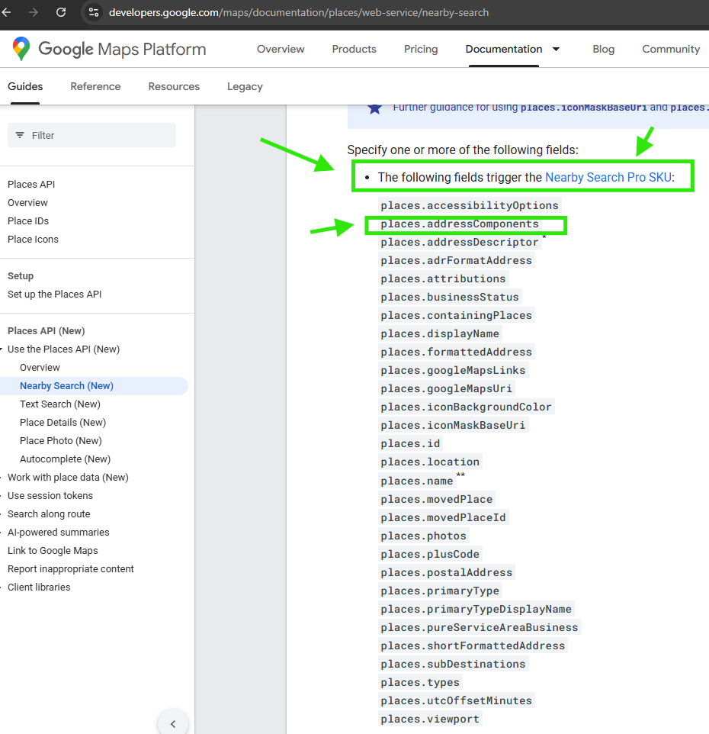Screen dimensions: 709x734
Task: Click the browser reload icon
Action: pyautogui.click(x=61, y=12)
